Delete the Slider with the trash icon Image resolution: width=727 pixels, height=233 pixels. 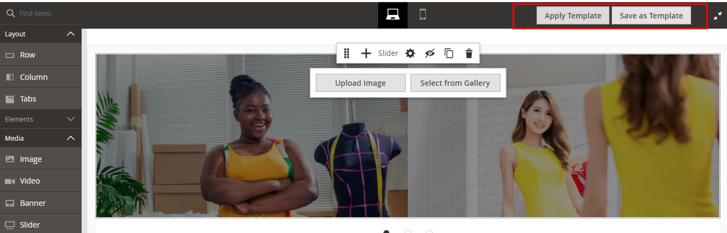[x=469, y=53]
